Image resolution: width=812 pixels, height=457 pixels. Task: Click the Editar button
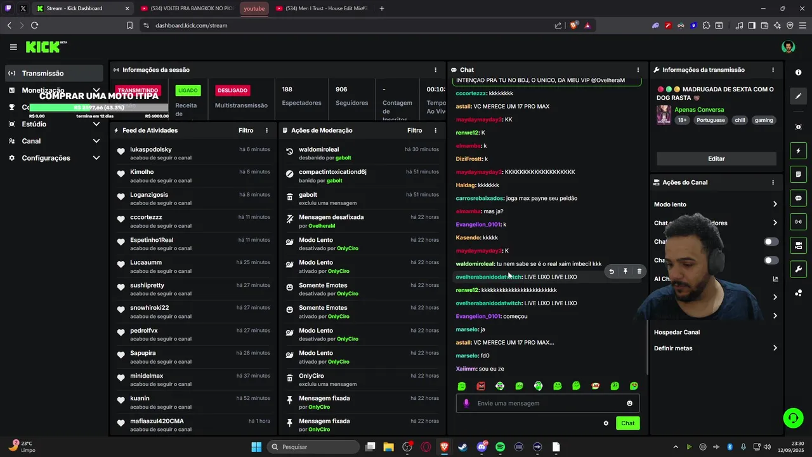click(x=716, y=159)
